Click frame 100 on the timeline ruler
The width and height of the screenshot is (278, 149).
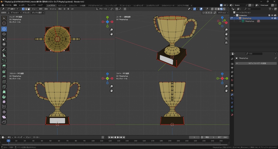coord(93,141)
